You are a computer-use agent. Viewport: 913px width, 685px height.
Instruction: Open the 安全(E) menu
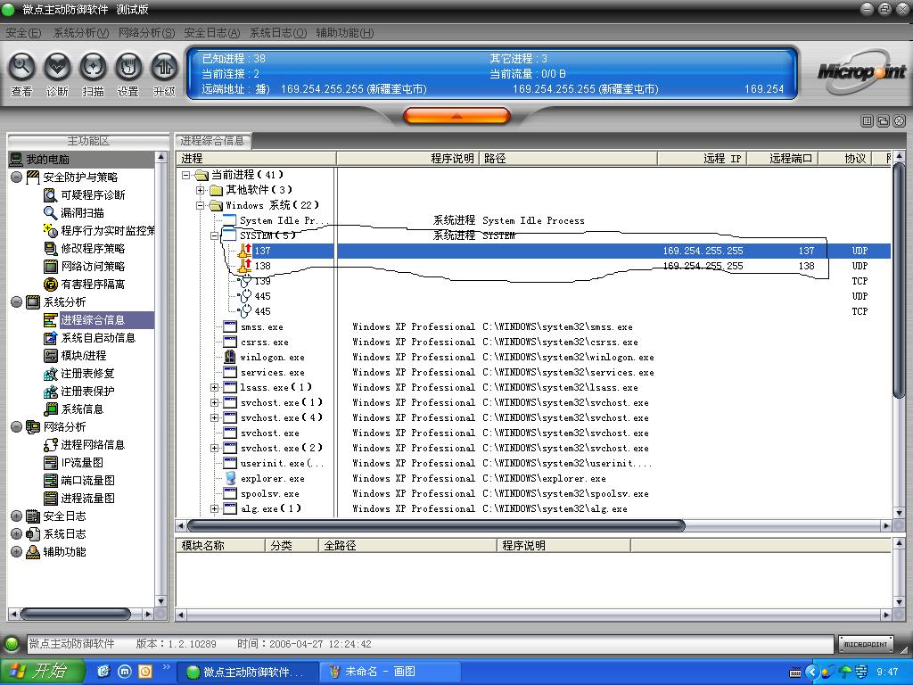pos(23,33)
